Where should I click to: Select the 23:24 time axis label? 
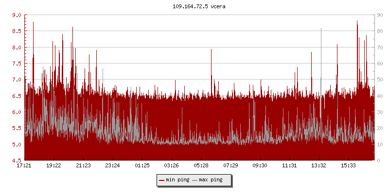[x=113, y=166]
